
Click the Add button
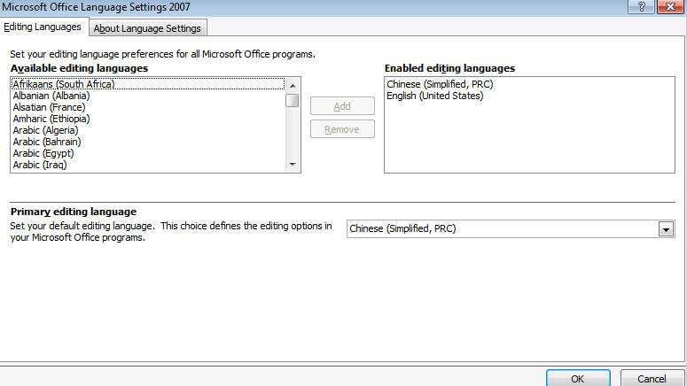point(342,106)
